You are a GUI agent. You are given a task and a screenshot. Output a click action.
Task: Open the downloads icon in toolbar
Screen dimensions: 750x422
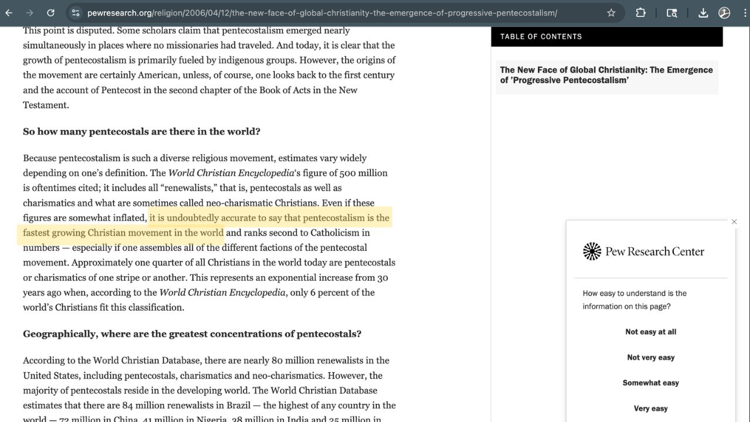tap(703, 13)
